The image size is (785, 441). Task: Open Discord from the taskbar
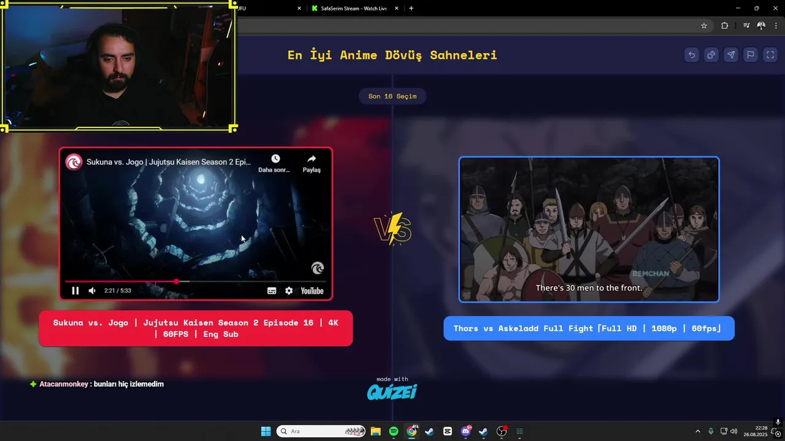[465, 431]
